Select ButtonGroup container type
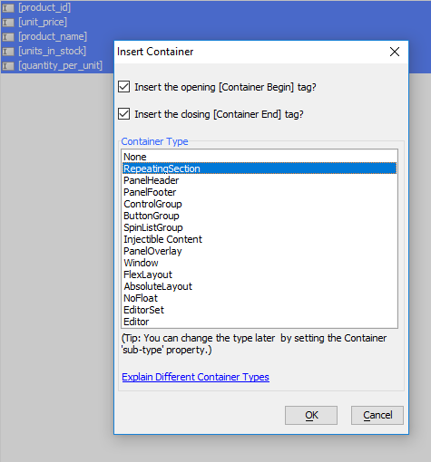The width and height of the screenshot is (431, 462). (260, 216)
